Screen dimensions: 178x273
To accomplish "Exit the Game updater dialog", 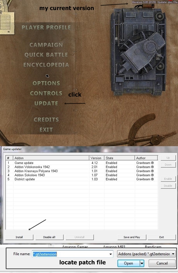I will 162,237.
